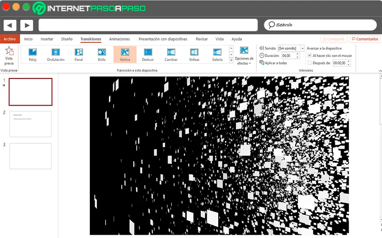
Task: Click the red close window button
Action: tap(6, 7)
